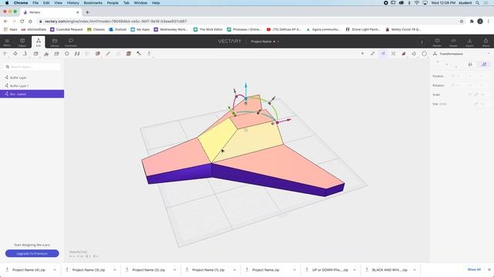
Task: Reload the page in Chrome
Action: [22, 22]
